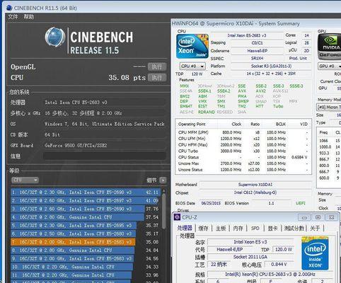Click the BIOS Date 06/25/2015 field
341x283 pixels.
211,203
